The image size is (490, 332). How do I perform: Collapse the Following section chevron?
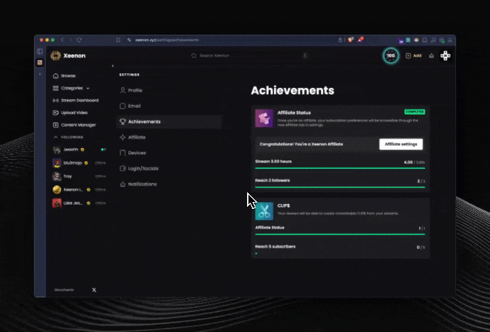pos(55,137)
